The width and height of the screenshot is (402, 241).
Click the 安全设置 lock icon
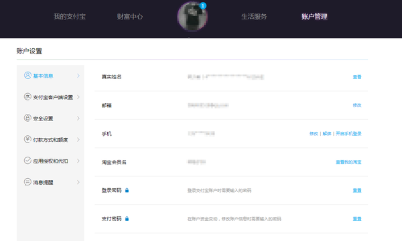click(27, 118)
